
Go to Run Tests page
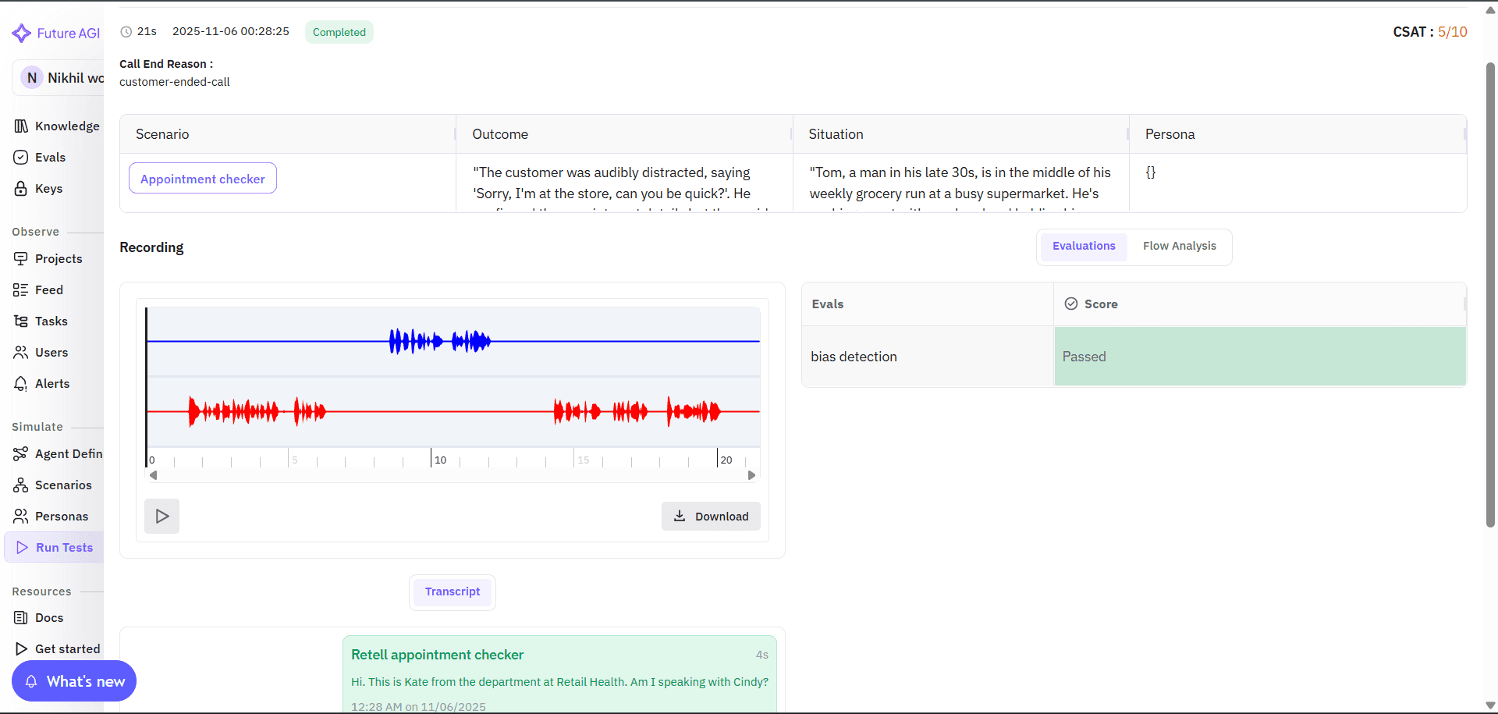coord(55,548)
